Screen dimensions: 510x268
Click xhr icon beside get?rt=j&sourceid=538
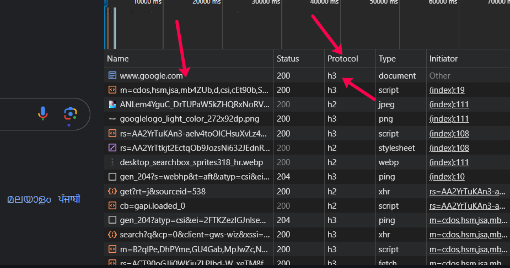tap(112, 191)
